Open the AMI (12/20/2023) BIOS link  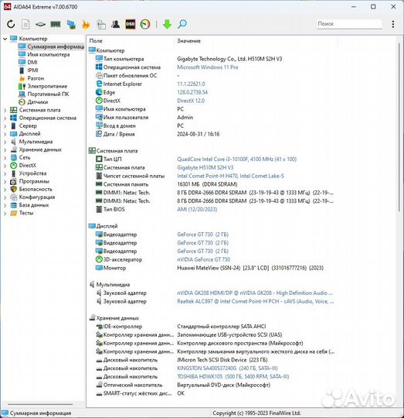(x=197, y=210)
